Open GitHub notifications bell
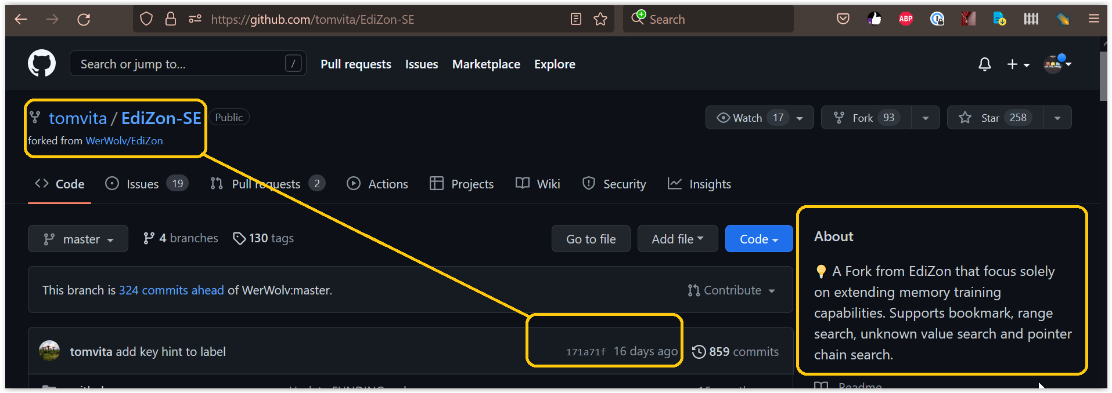1112x393 pixels. (985, 64)
